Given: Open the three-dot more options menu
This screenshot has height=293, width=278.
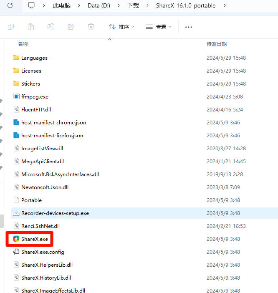Looking at the screenshot, I should pyautogui.click(x=189, y=27).
